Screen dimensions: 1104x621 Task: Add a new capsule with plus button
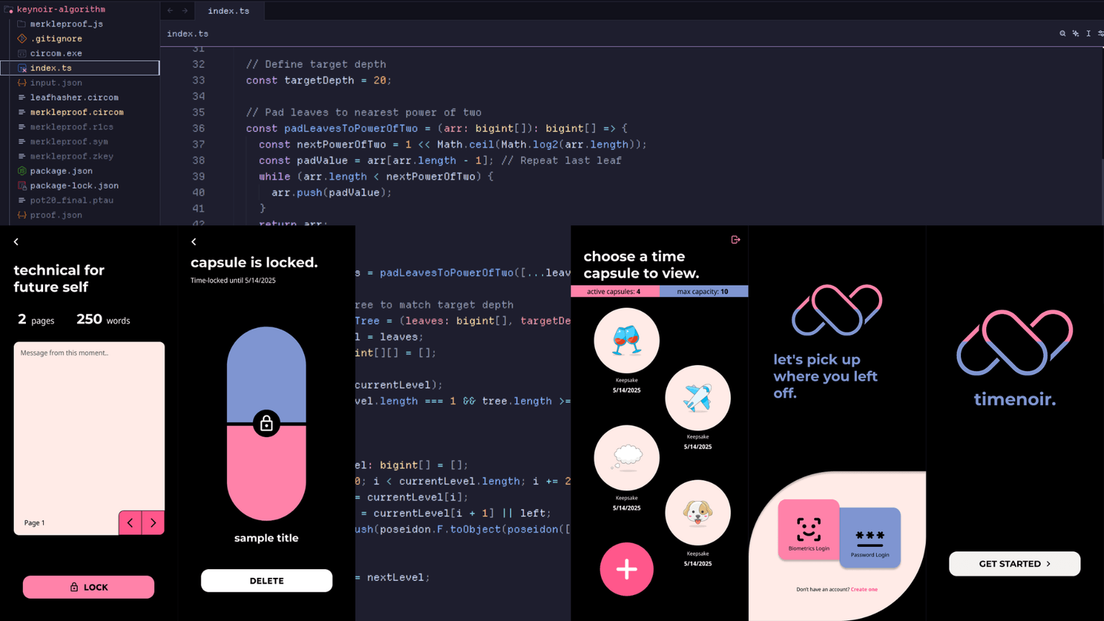(627, 569)
